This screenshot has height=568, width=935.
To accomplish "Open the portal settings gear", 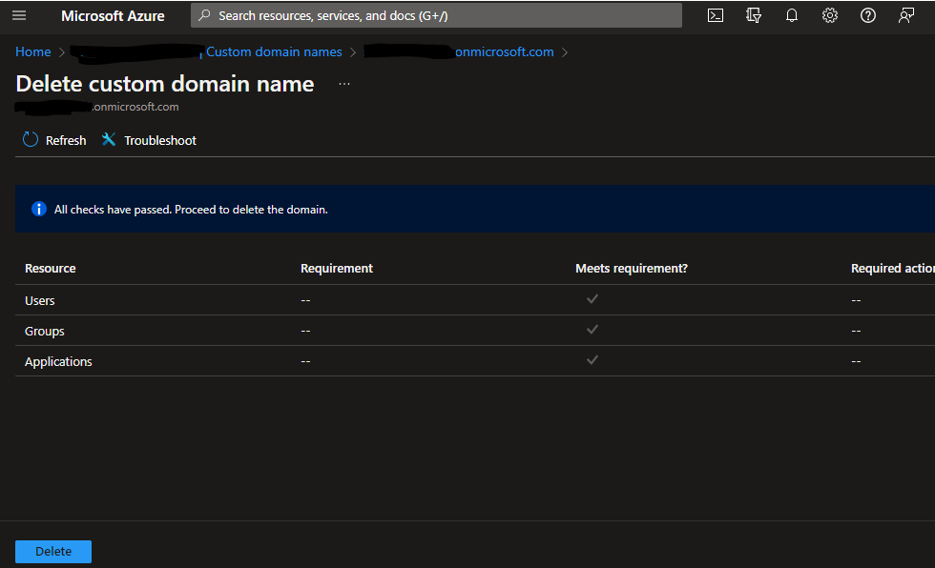I will point(830,15).
